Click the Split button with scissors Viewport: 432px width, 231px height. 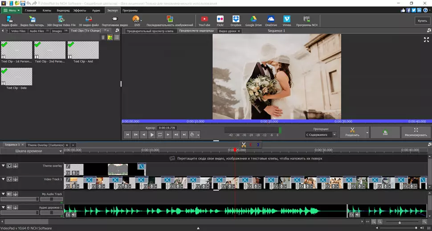352,132
